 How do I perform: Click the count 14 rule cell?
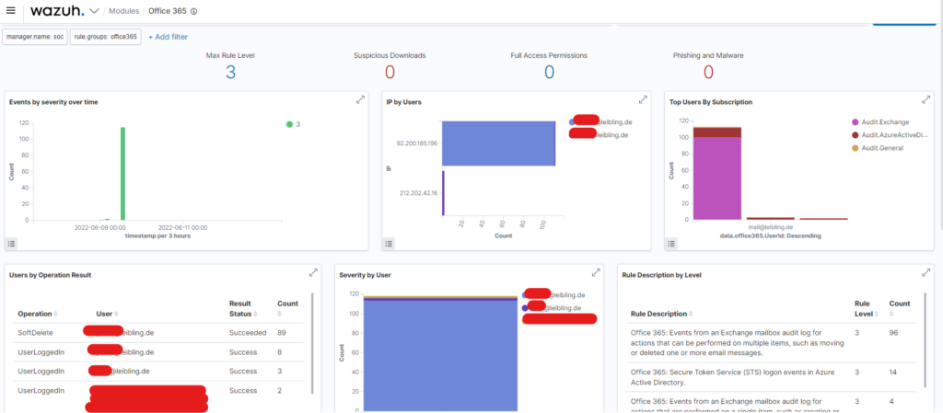[893, 373]
